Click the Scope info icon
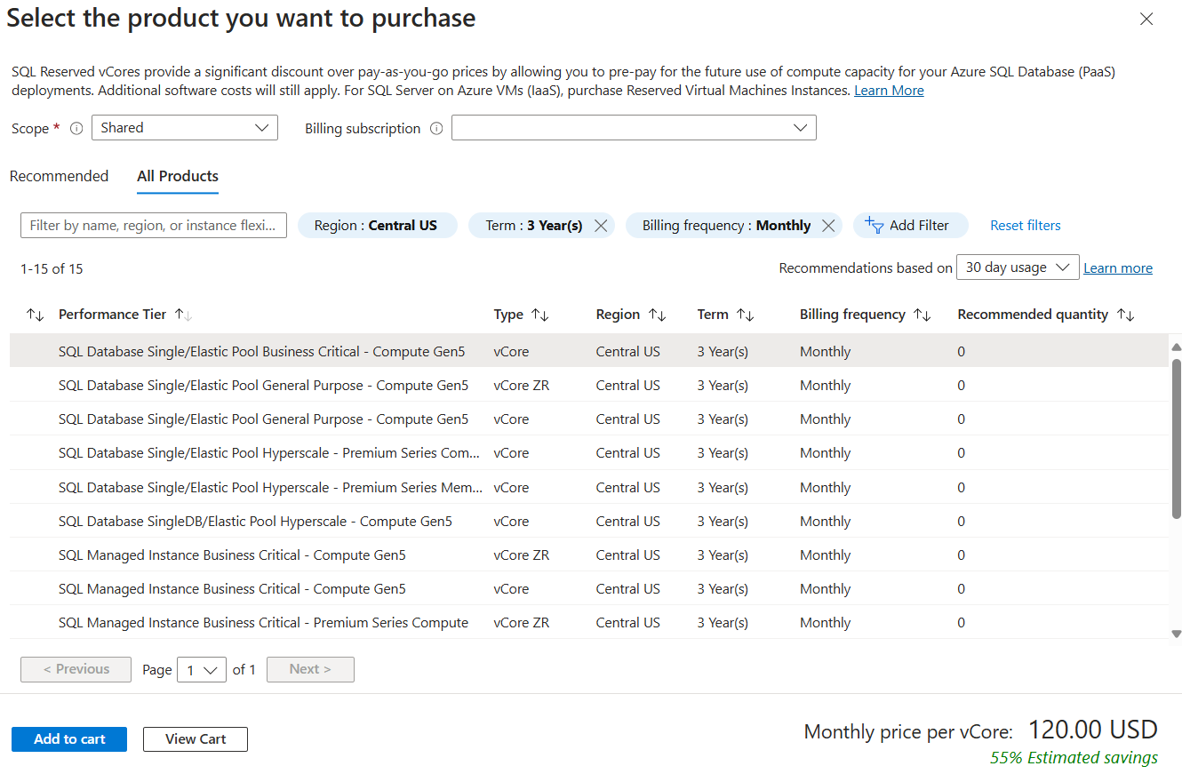The image size is (1182, 774). click(76, 128)
